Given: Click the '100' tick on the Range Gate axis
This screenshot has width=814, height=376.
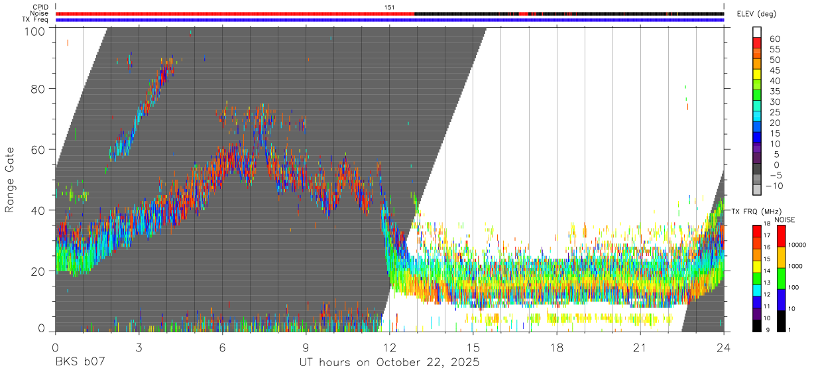Looking at the screenshot, I should click(35, 31).
